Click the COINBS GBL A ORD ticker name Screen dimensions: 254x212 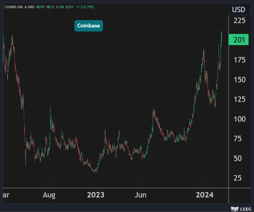click(x=19, y=7)
